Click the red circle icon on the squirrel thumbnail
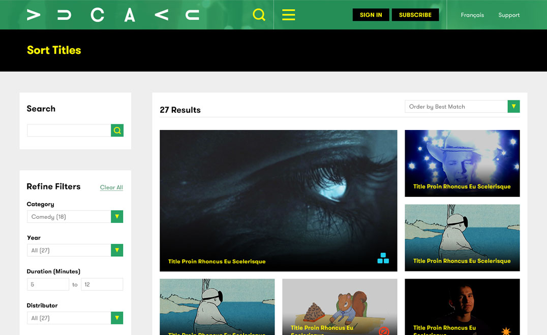547x335 pixels. click(x=384, y=331)
